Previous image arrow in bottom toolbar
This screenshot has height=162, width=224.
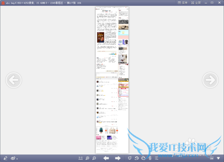[106, 158]
